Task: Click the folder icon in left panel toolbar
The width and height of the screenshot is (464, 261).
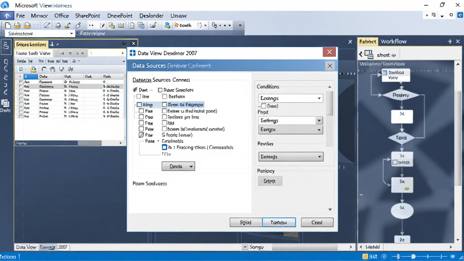Action: pyautogui.click(x=34, y=69)
